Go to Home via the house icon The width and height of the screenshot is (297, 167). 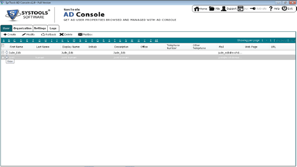click(x=197, y=9)
